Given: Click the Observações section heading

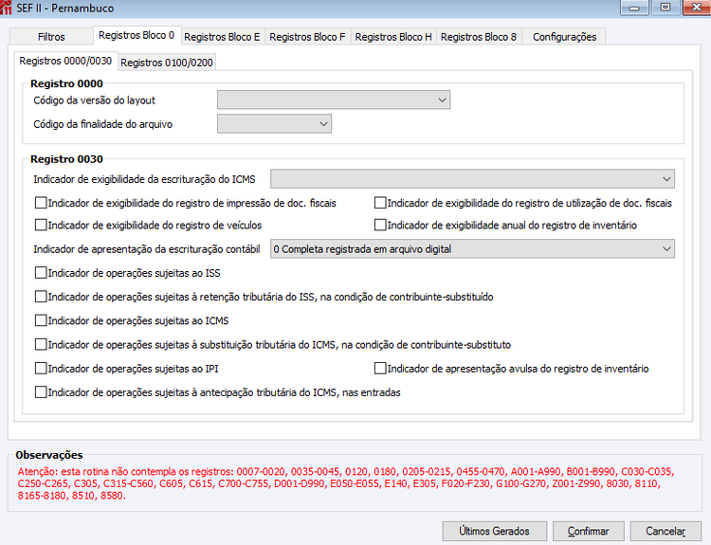Looking at the screenshot, I should 49,455.
